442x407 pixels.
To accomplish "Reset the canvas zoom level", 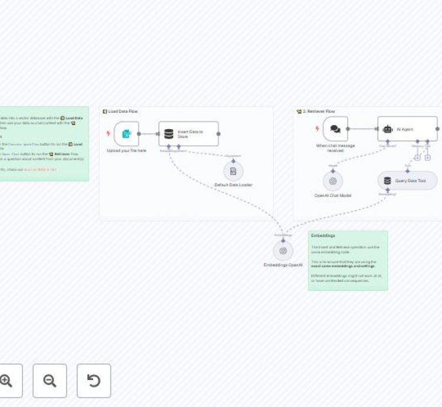I will tap(94, 380).
